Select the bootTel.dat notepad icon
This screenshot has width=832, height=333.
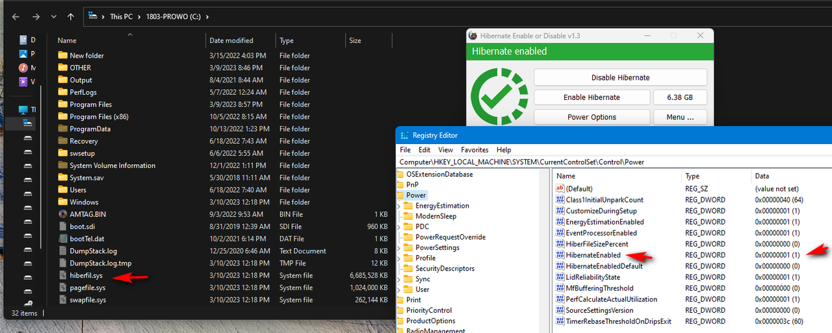[x=63, y=239]
